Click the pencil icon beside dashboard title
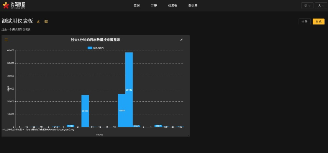328x153 pixels. 38,22
